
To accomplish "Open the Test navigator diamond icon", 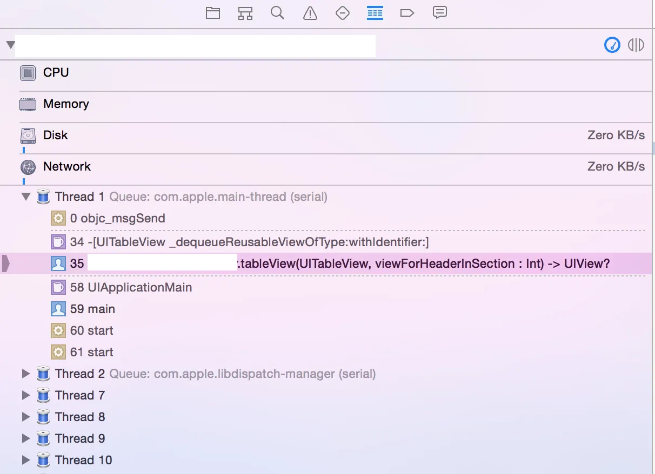I will [343, 13].
